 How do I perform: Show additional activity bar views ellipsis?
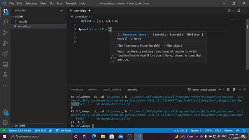(5, 85)
